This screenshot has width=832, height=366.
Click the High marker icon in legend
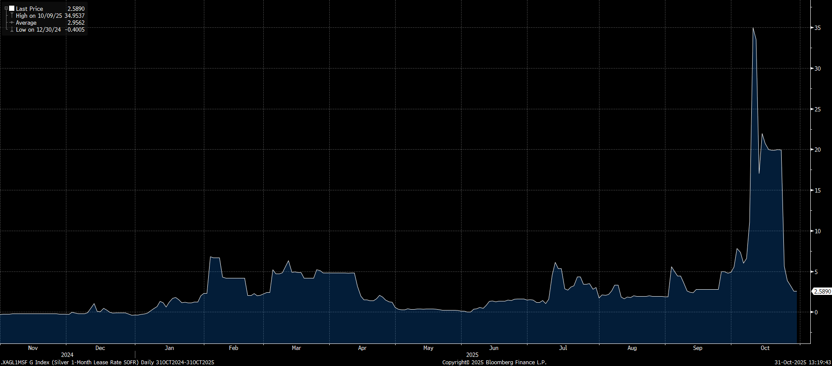click(12, 16)
